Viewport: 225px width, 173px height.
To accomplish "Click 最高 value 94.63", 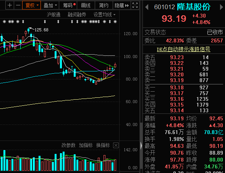I will click(177, 146).
